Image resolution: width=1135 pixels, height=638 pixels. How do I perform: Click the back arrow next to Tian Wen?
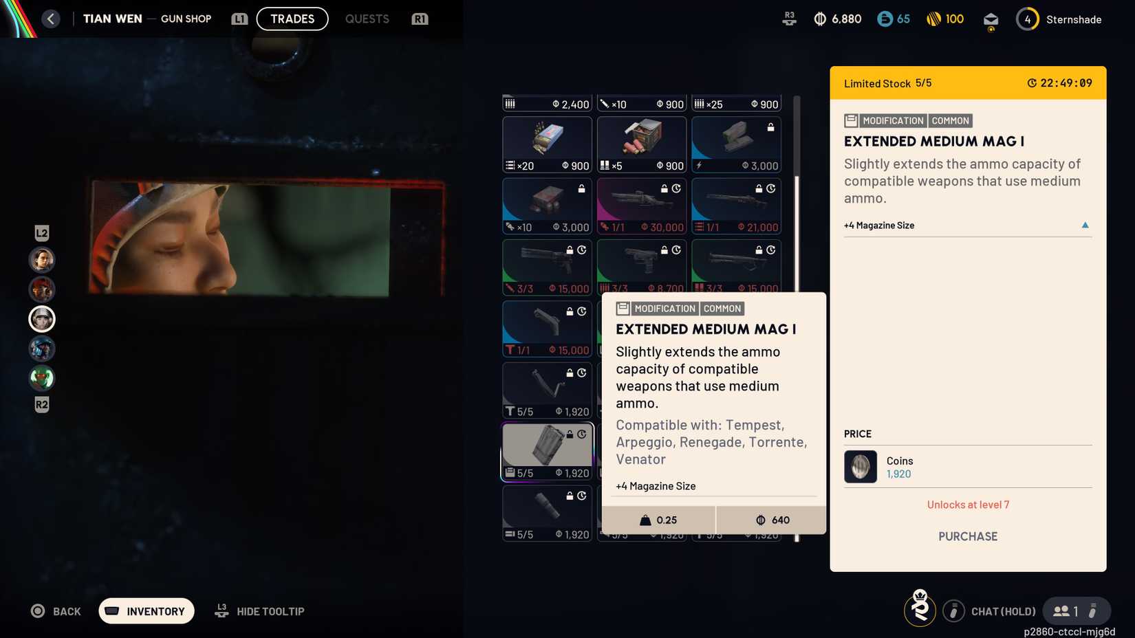[x=51, y=19]
